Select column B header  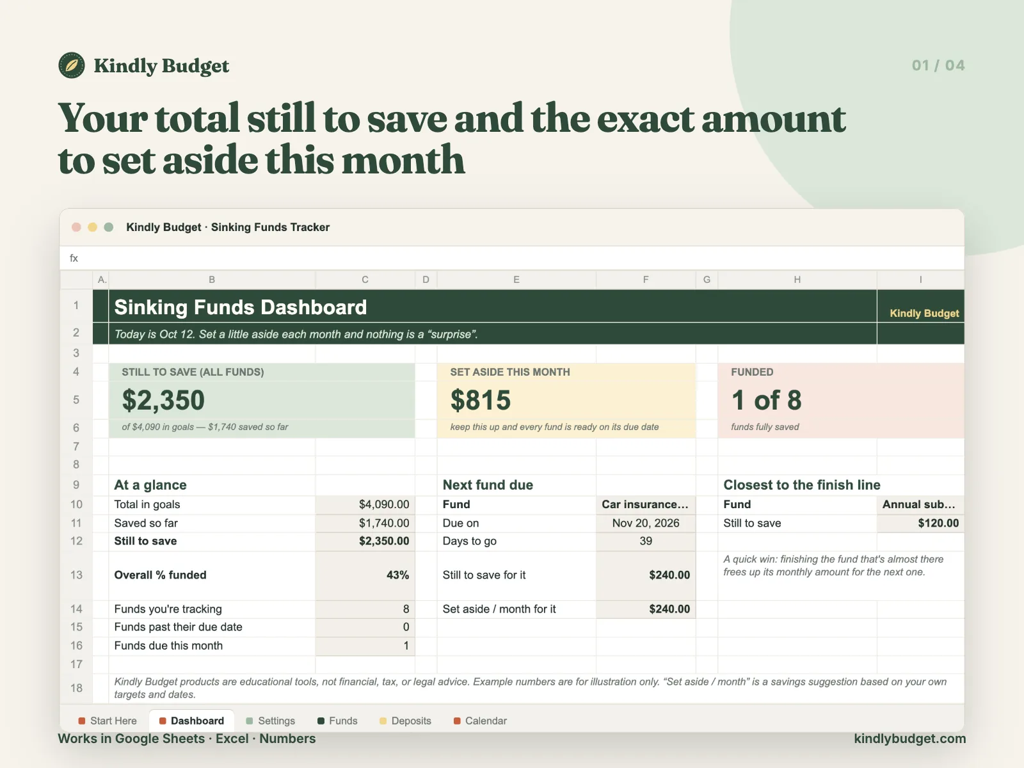[x=212, y=280]
